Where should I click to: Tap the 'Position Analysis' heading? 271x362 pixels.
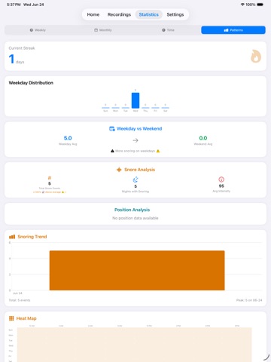132,210
